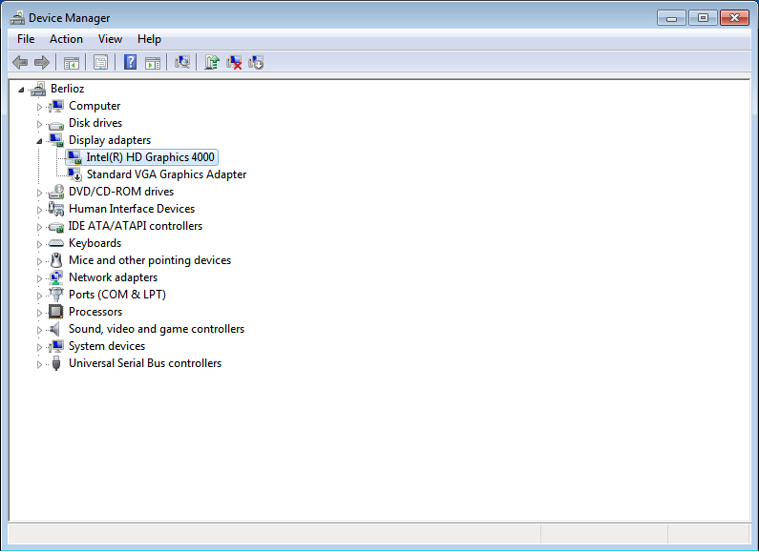Expand the Disk drives node
Viewport: 759px width, 552px height.
point(39,124)
